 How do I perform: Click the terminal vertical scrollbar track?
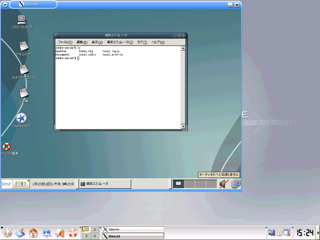click(184, 85)
